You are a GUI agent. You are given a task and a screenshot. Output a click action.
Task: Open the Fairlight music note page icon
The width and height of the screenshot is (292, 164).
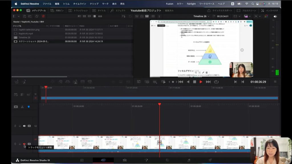point(189,160)
